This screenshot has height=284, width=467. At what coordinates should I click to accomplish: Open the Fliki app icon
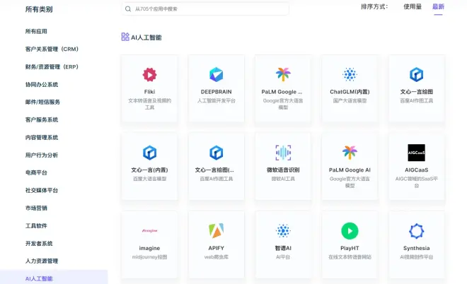[x=149, y=75]
